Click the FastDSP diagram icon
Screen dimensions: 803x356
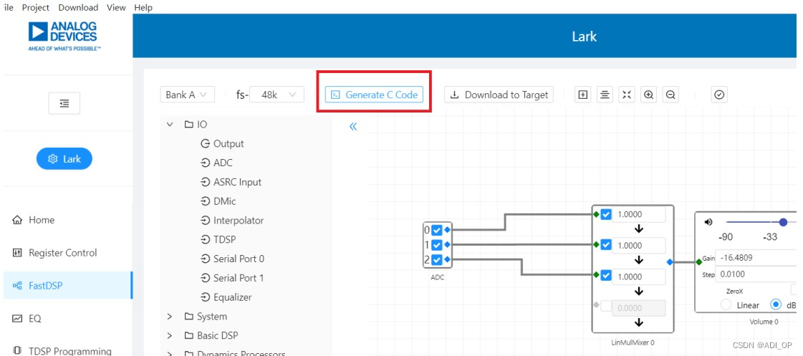coord(17,286)
